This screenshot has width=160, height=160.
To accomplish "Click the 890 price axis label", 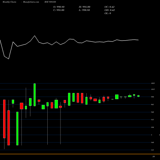I will tap(153, 127).
